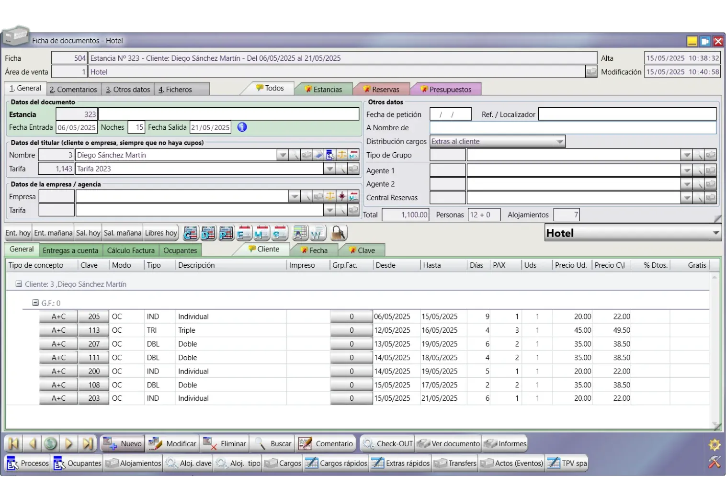This screenshot has width=726, height=498.
Task: Click the W document icon in toolbar
Action: click(318, 233)
